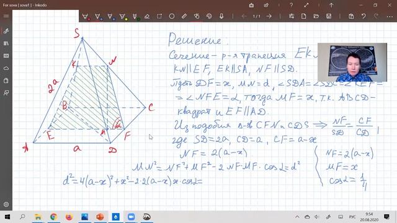
Task: Click the up arrow in title bar
Action: tap(331, 5)
